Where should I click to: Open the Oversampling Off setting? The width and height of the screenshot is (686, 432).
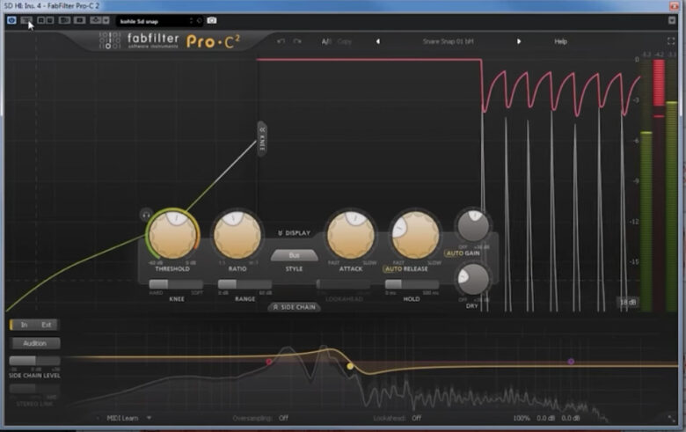tap(284, 418)
